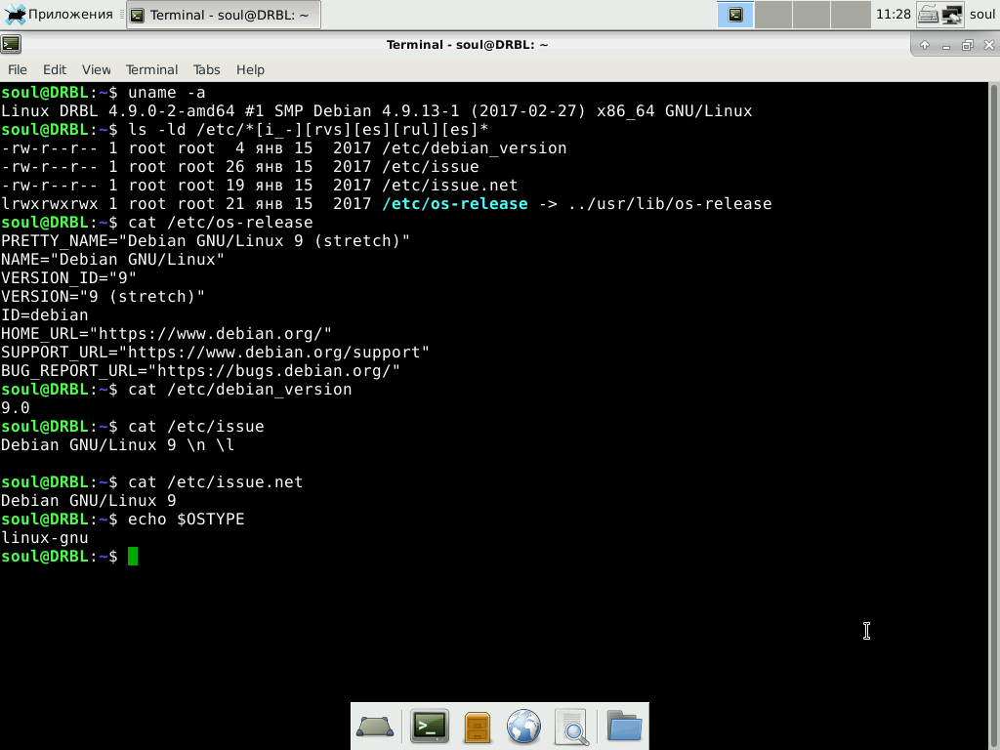Open the Application Finder magnifier icon
1000x750 pixels.
tap(571, 727)
